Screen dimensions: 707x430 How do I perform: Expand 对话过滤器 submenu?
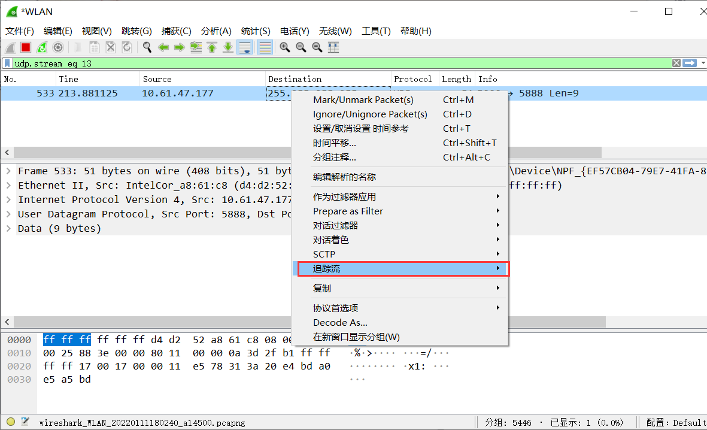(400, 226)
